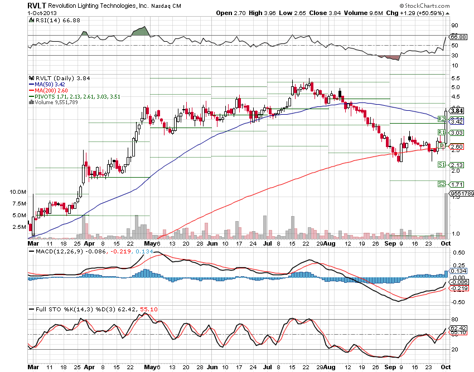Click the bold RVLT ticker symbol in the title
Image resolution: width=474 pixels, height=372 pixels.
(37, 6)
